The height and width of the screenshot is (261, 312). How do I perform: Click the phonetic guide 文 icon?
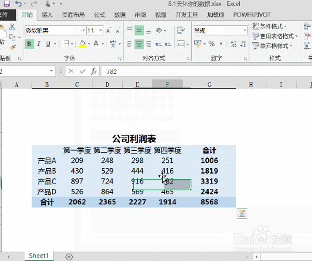click(x=113, y=43)
